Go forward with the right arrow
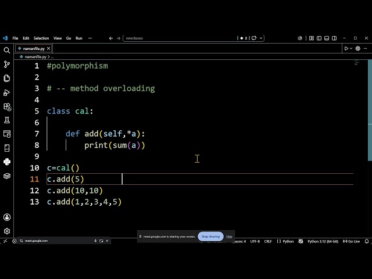Image resolution: width=372 pixels, height=279 pixels. (x=119, y=38)
